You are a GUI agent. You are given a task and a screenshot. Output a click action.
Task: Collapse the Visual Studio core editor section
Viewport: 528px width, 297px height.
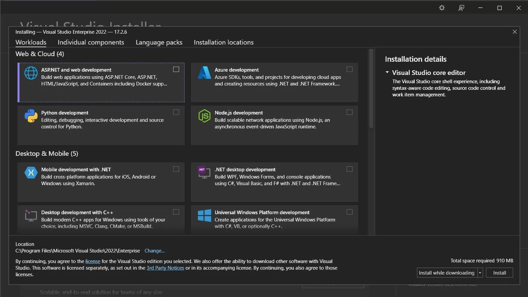(x=387, y=72)
